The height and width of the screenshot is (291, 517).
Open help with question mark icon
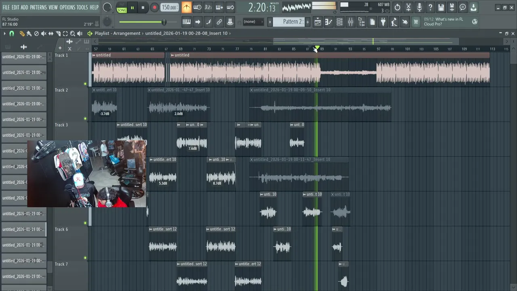pyautogui.click(x=430, y=7)
